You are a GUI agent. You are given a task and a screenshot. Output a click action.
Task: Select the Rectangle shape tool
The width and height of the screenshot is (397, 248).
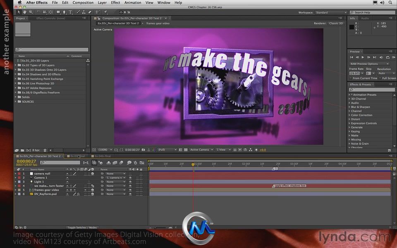tap(58, 12)
